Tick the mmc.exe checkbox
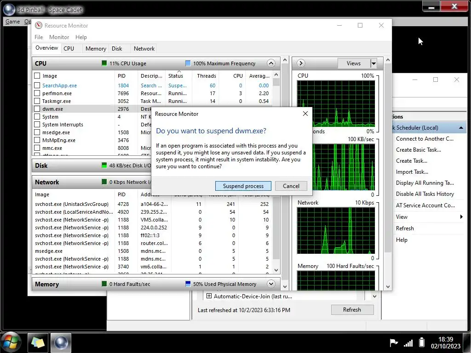Viewport: 471px width, 353px height. tap(37, 148)
